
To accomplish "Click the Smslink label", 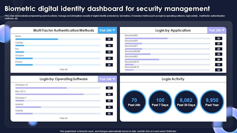I will click(20, 56).
